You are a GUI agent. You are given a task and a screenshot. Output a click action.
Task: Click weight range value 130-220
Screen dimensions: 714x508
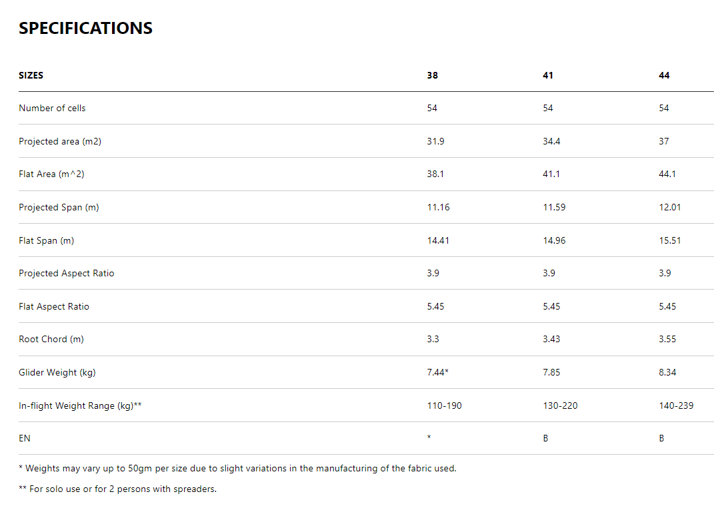560,405
